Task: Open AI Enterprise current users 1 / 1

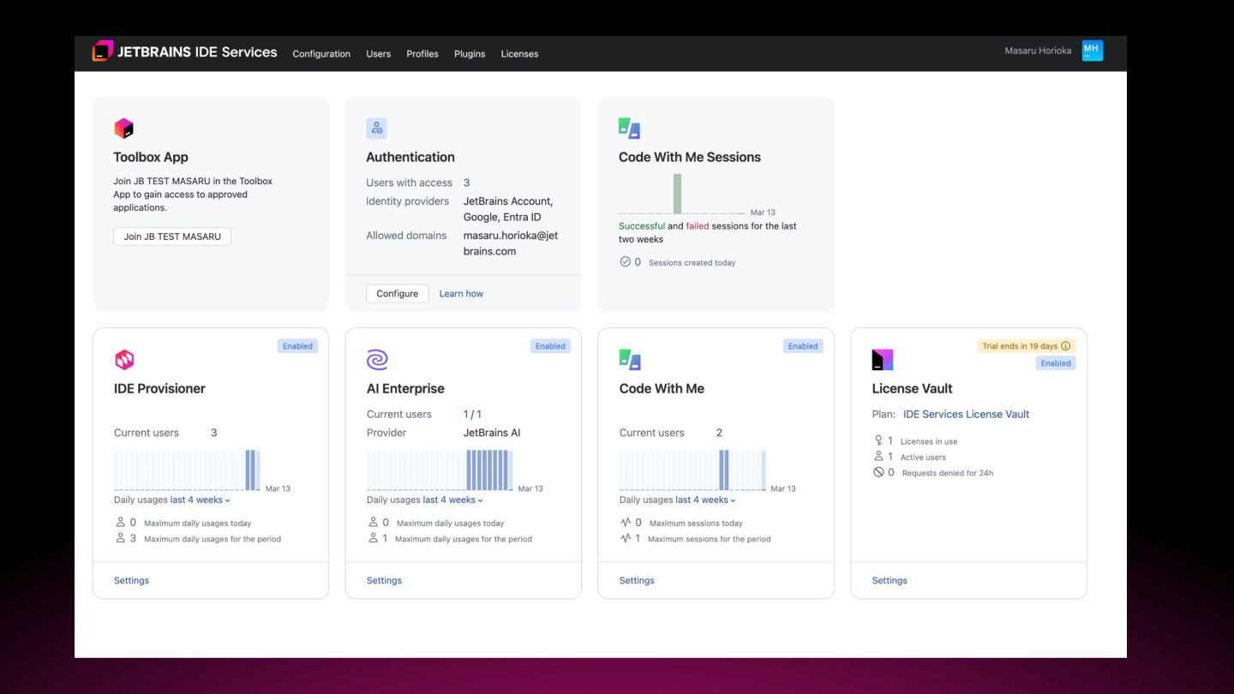Action: point(472,414)
